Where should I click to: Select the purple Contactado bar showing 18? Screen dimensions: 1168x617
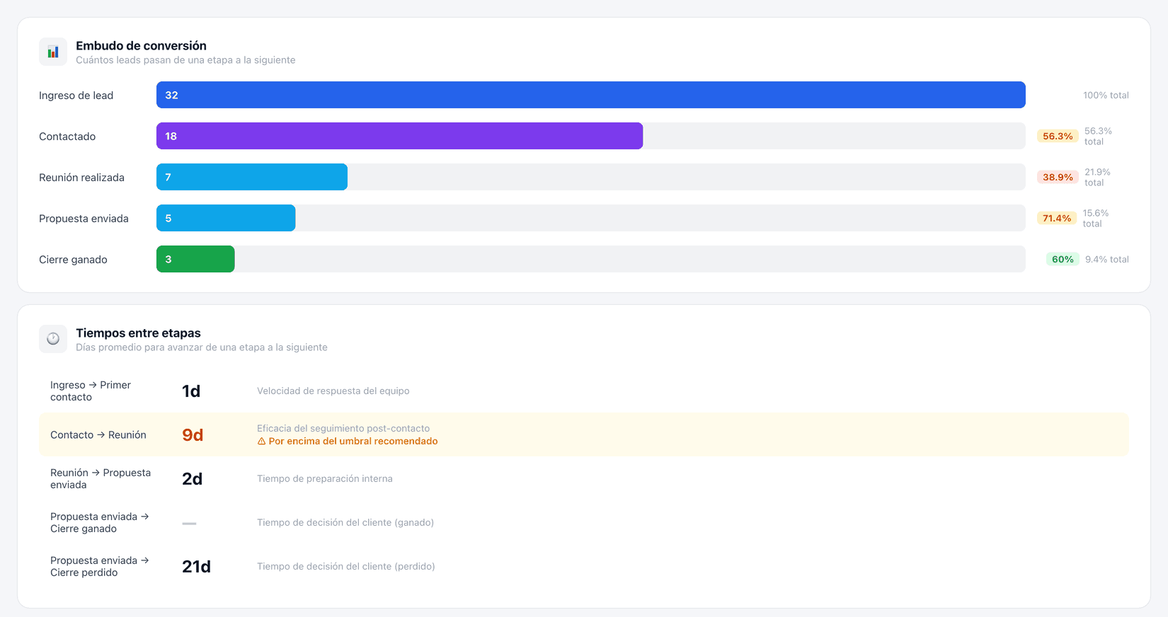click(x=399, y=136)
